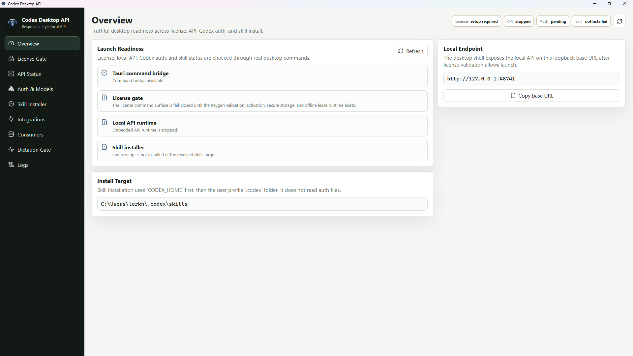The image size is (633, 356).
Task: Click the app icon in the title bar
Action: pos(4,4)
